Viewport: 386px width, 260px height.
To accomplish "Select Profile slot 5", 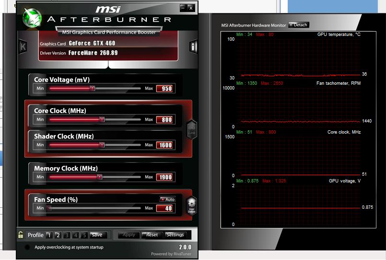I will click(84, 235).
